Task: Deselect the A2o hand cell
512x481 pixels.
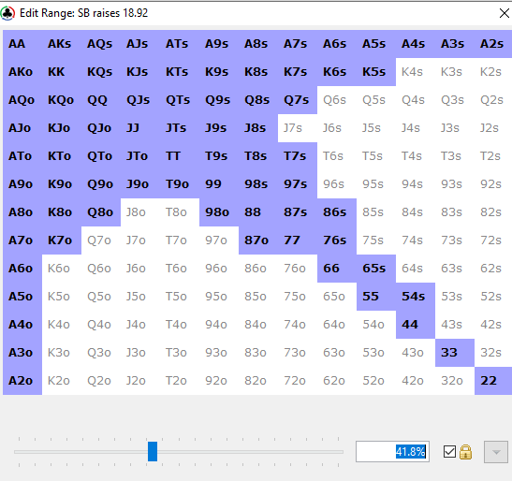Action: point(22,381)
